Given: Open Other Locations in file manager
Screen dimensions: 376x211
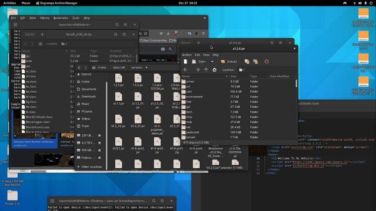Looking at the screenshot, I should [x=89, y=166].
